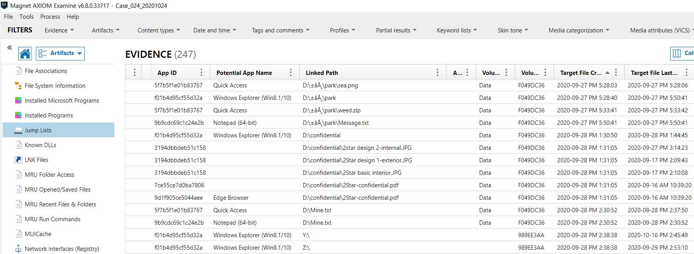Click the MRU Run Commands icon
The image size is (694, 254).
click(x=18, y=219)
